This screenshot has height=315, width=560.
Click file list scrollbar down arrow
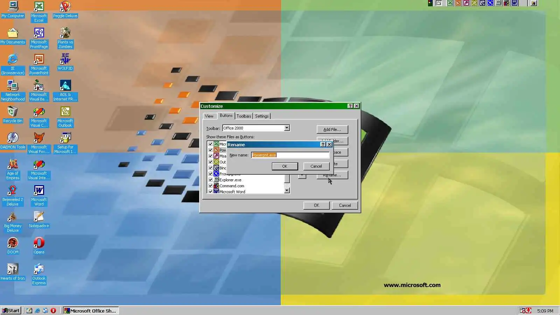287,190
